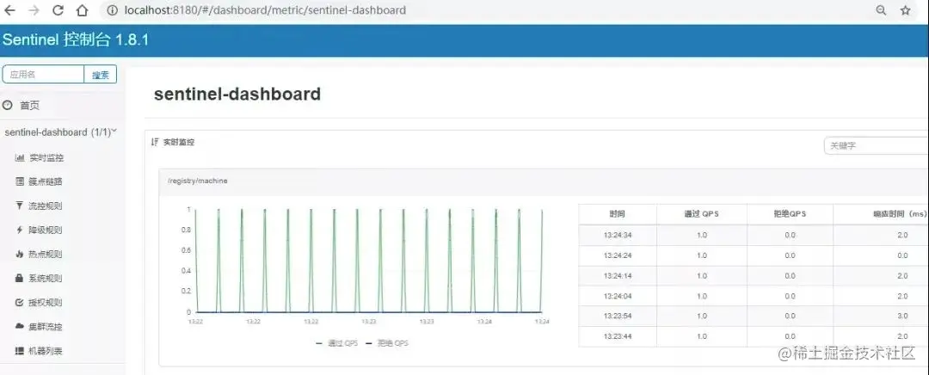This screenshot has height=375, width=929.
Task: Select the 13:24:34 time cell
Action: click(x=618, y=235)
